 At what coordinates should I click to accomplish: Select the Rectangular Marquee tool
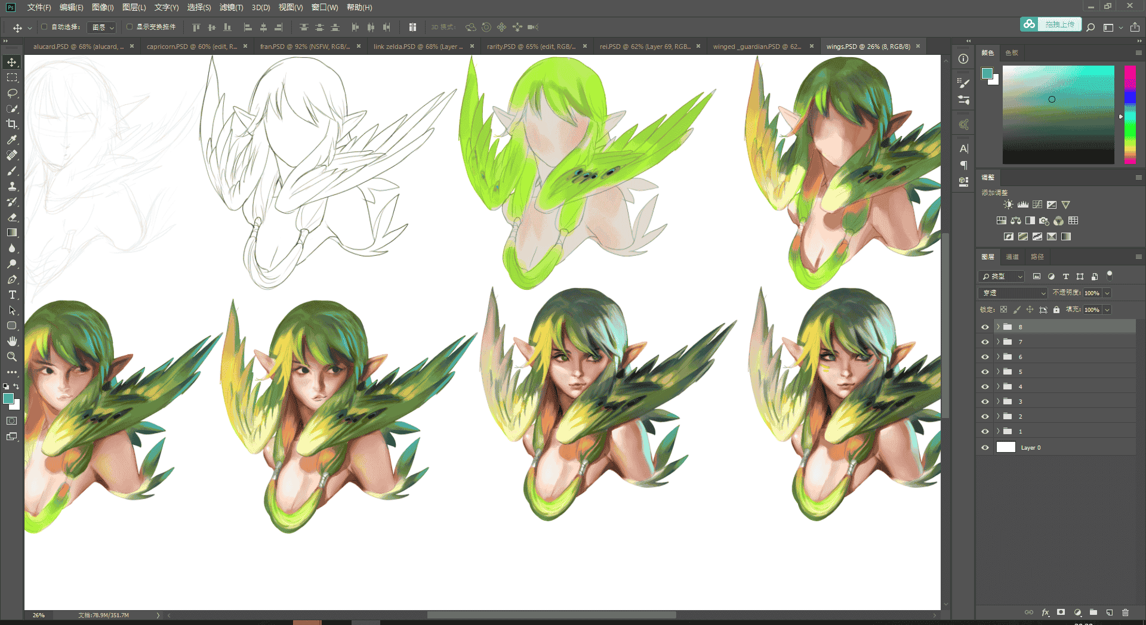12,78
